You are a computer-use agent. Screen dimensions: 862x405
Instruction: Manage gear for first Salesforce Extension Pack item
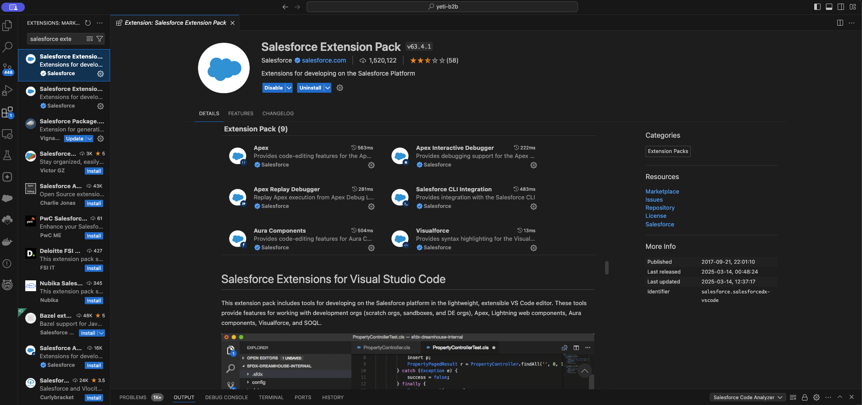point(101,74)
